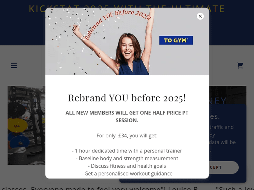
Task: Click the large black 'Rebrand YOU before 2025!' heading
Action: point(127,98)
